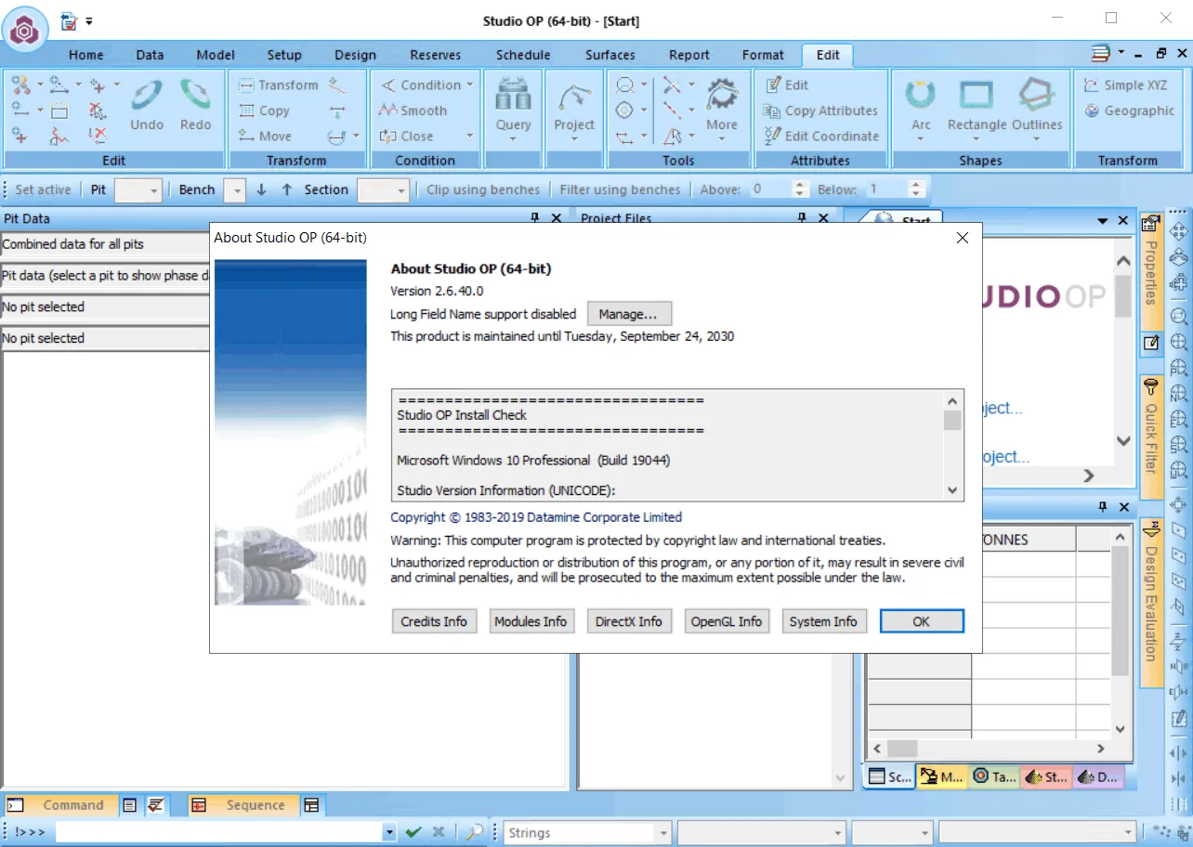Toggle Clip using benches

point(483,189)
